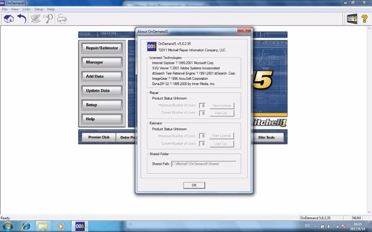
Task: Click the volume icon in system tray
Action: (x=329, y=226)
